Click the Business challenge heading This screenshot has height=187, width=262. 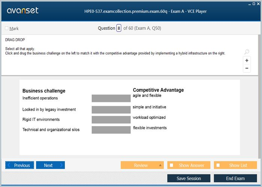point(44,91)
